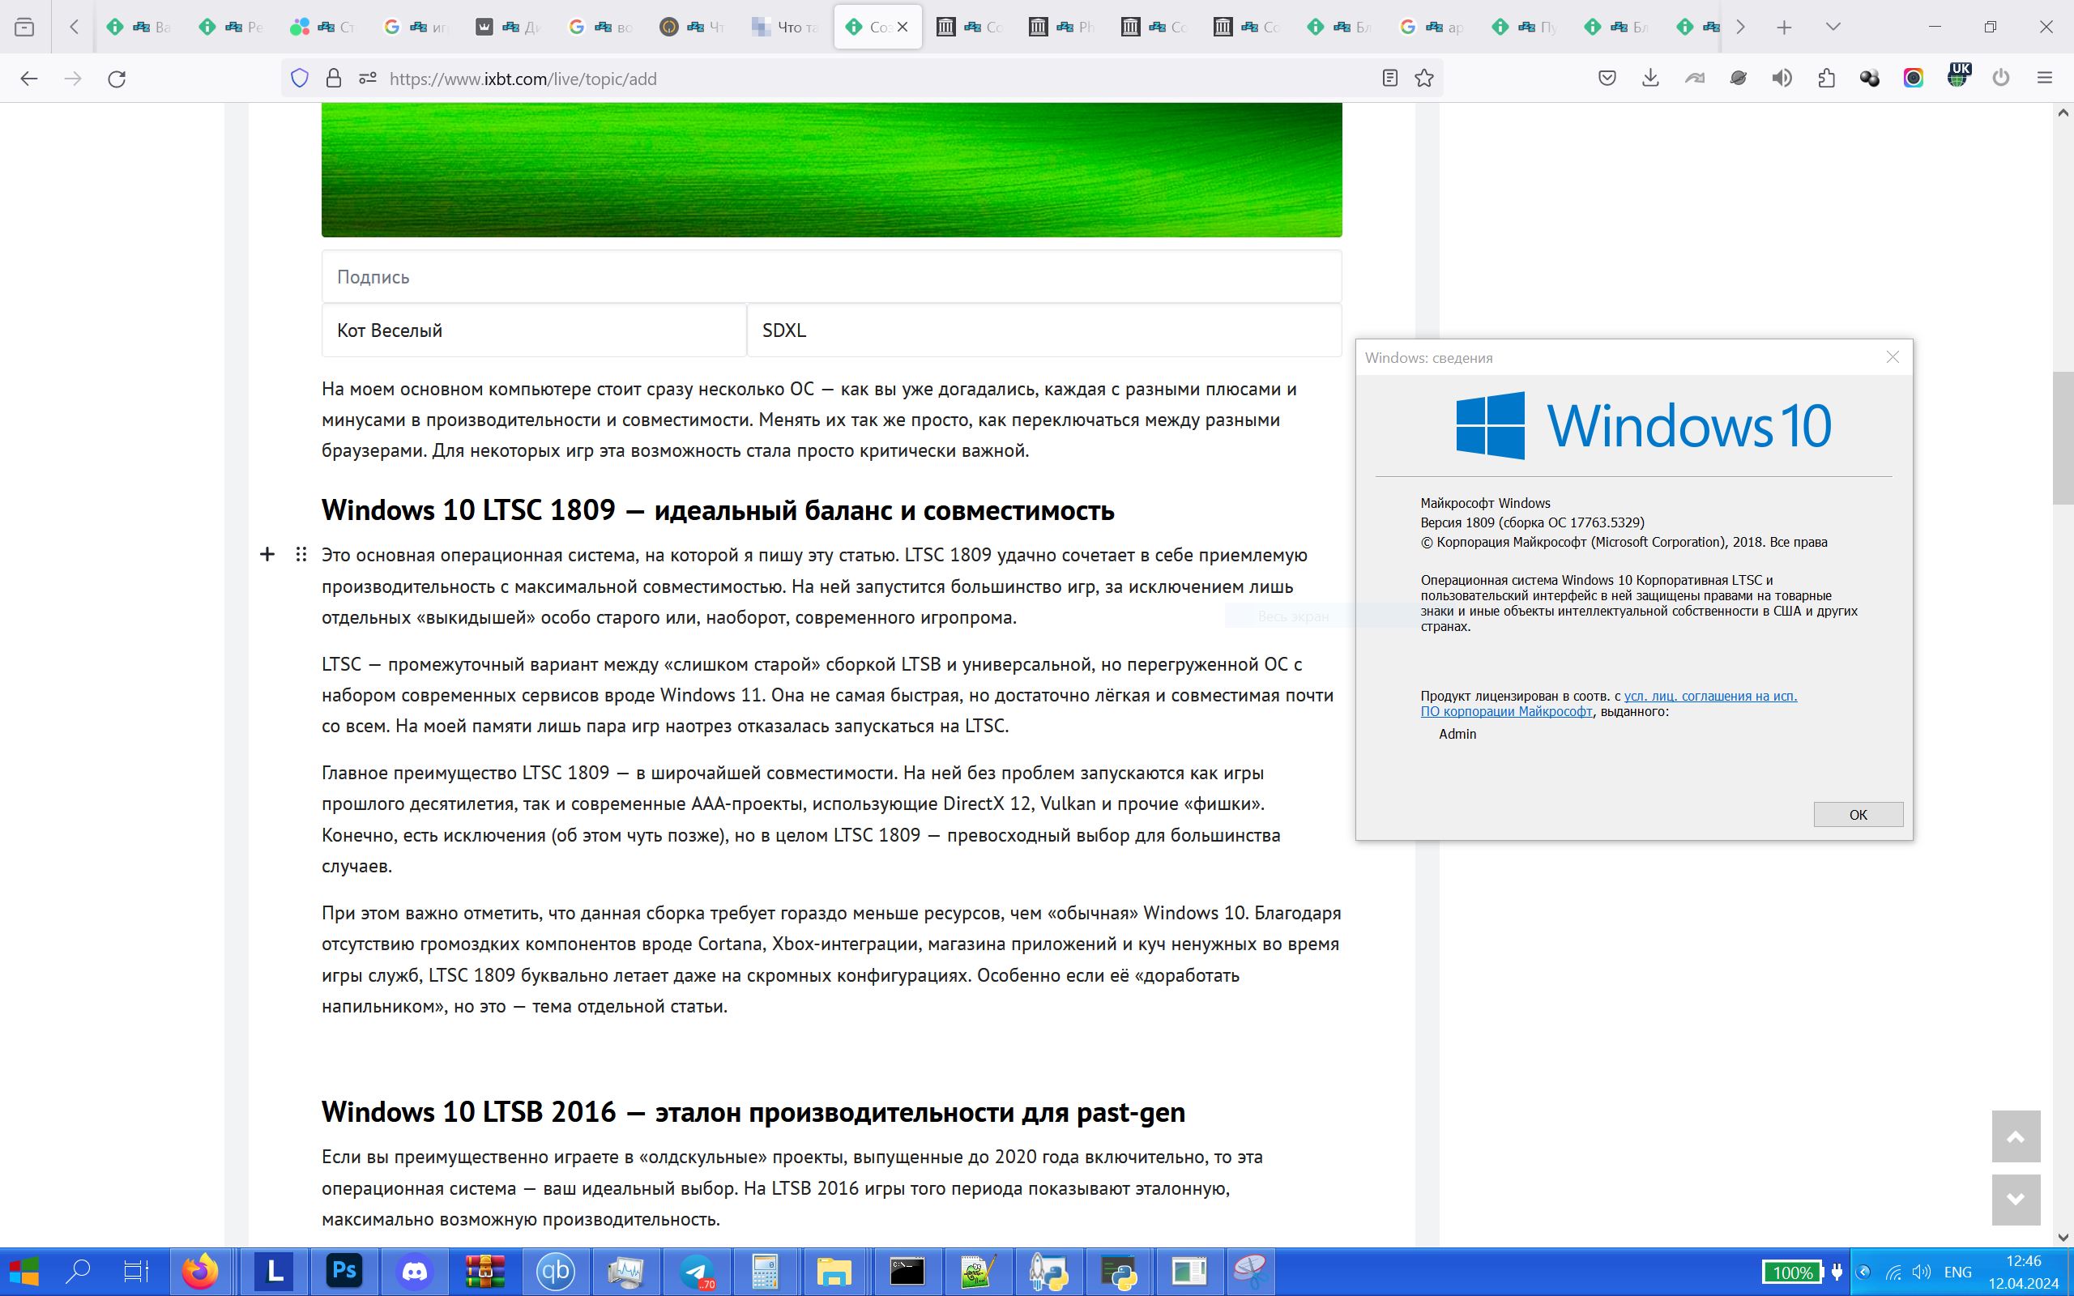
Task: Switch to the Google tab 'ар'
Action: point(1434,27)
